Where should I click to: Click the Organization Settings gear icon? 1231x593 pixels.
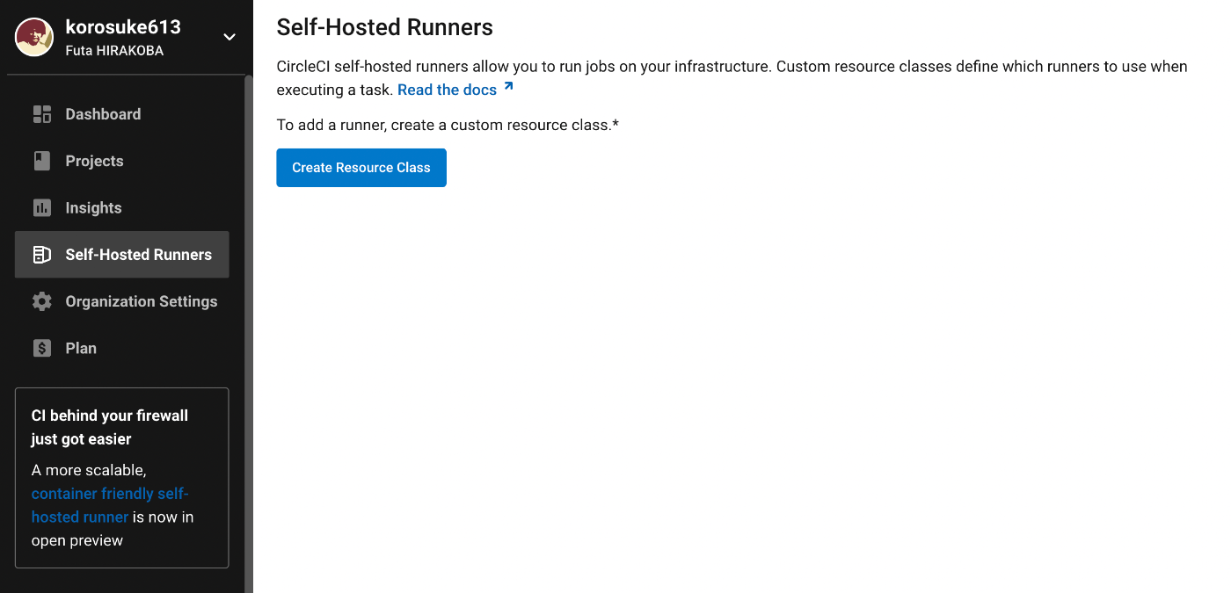[42, 301]
